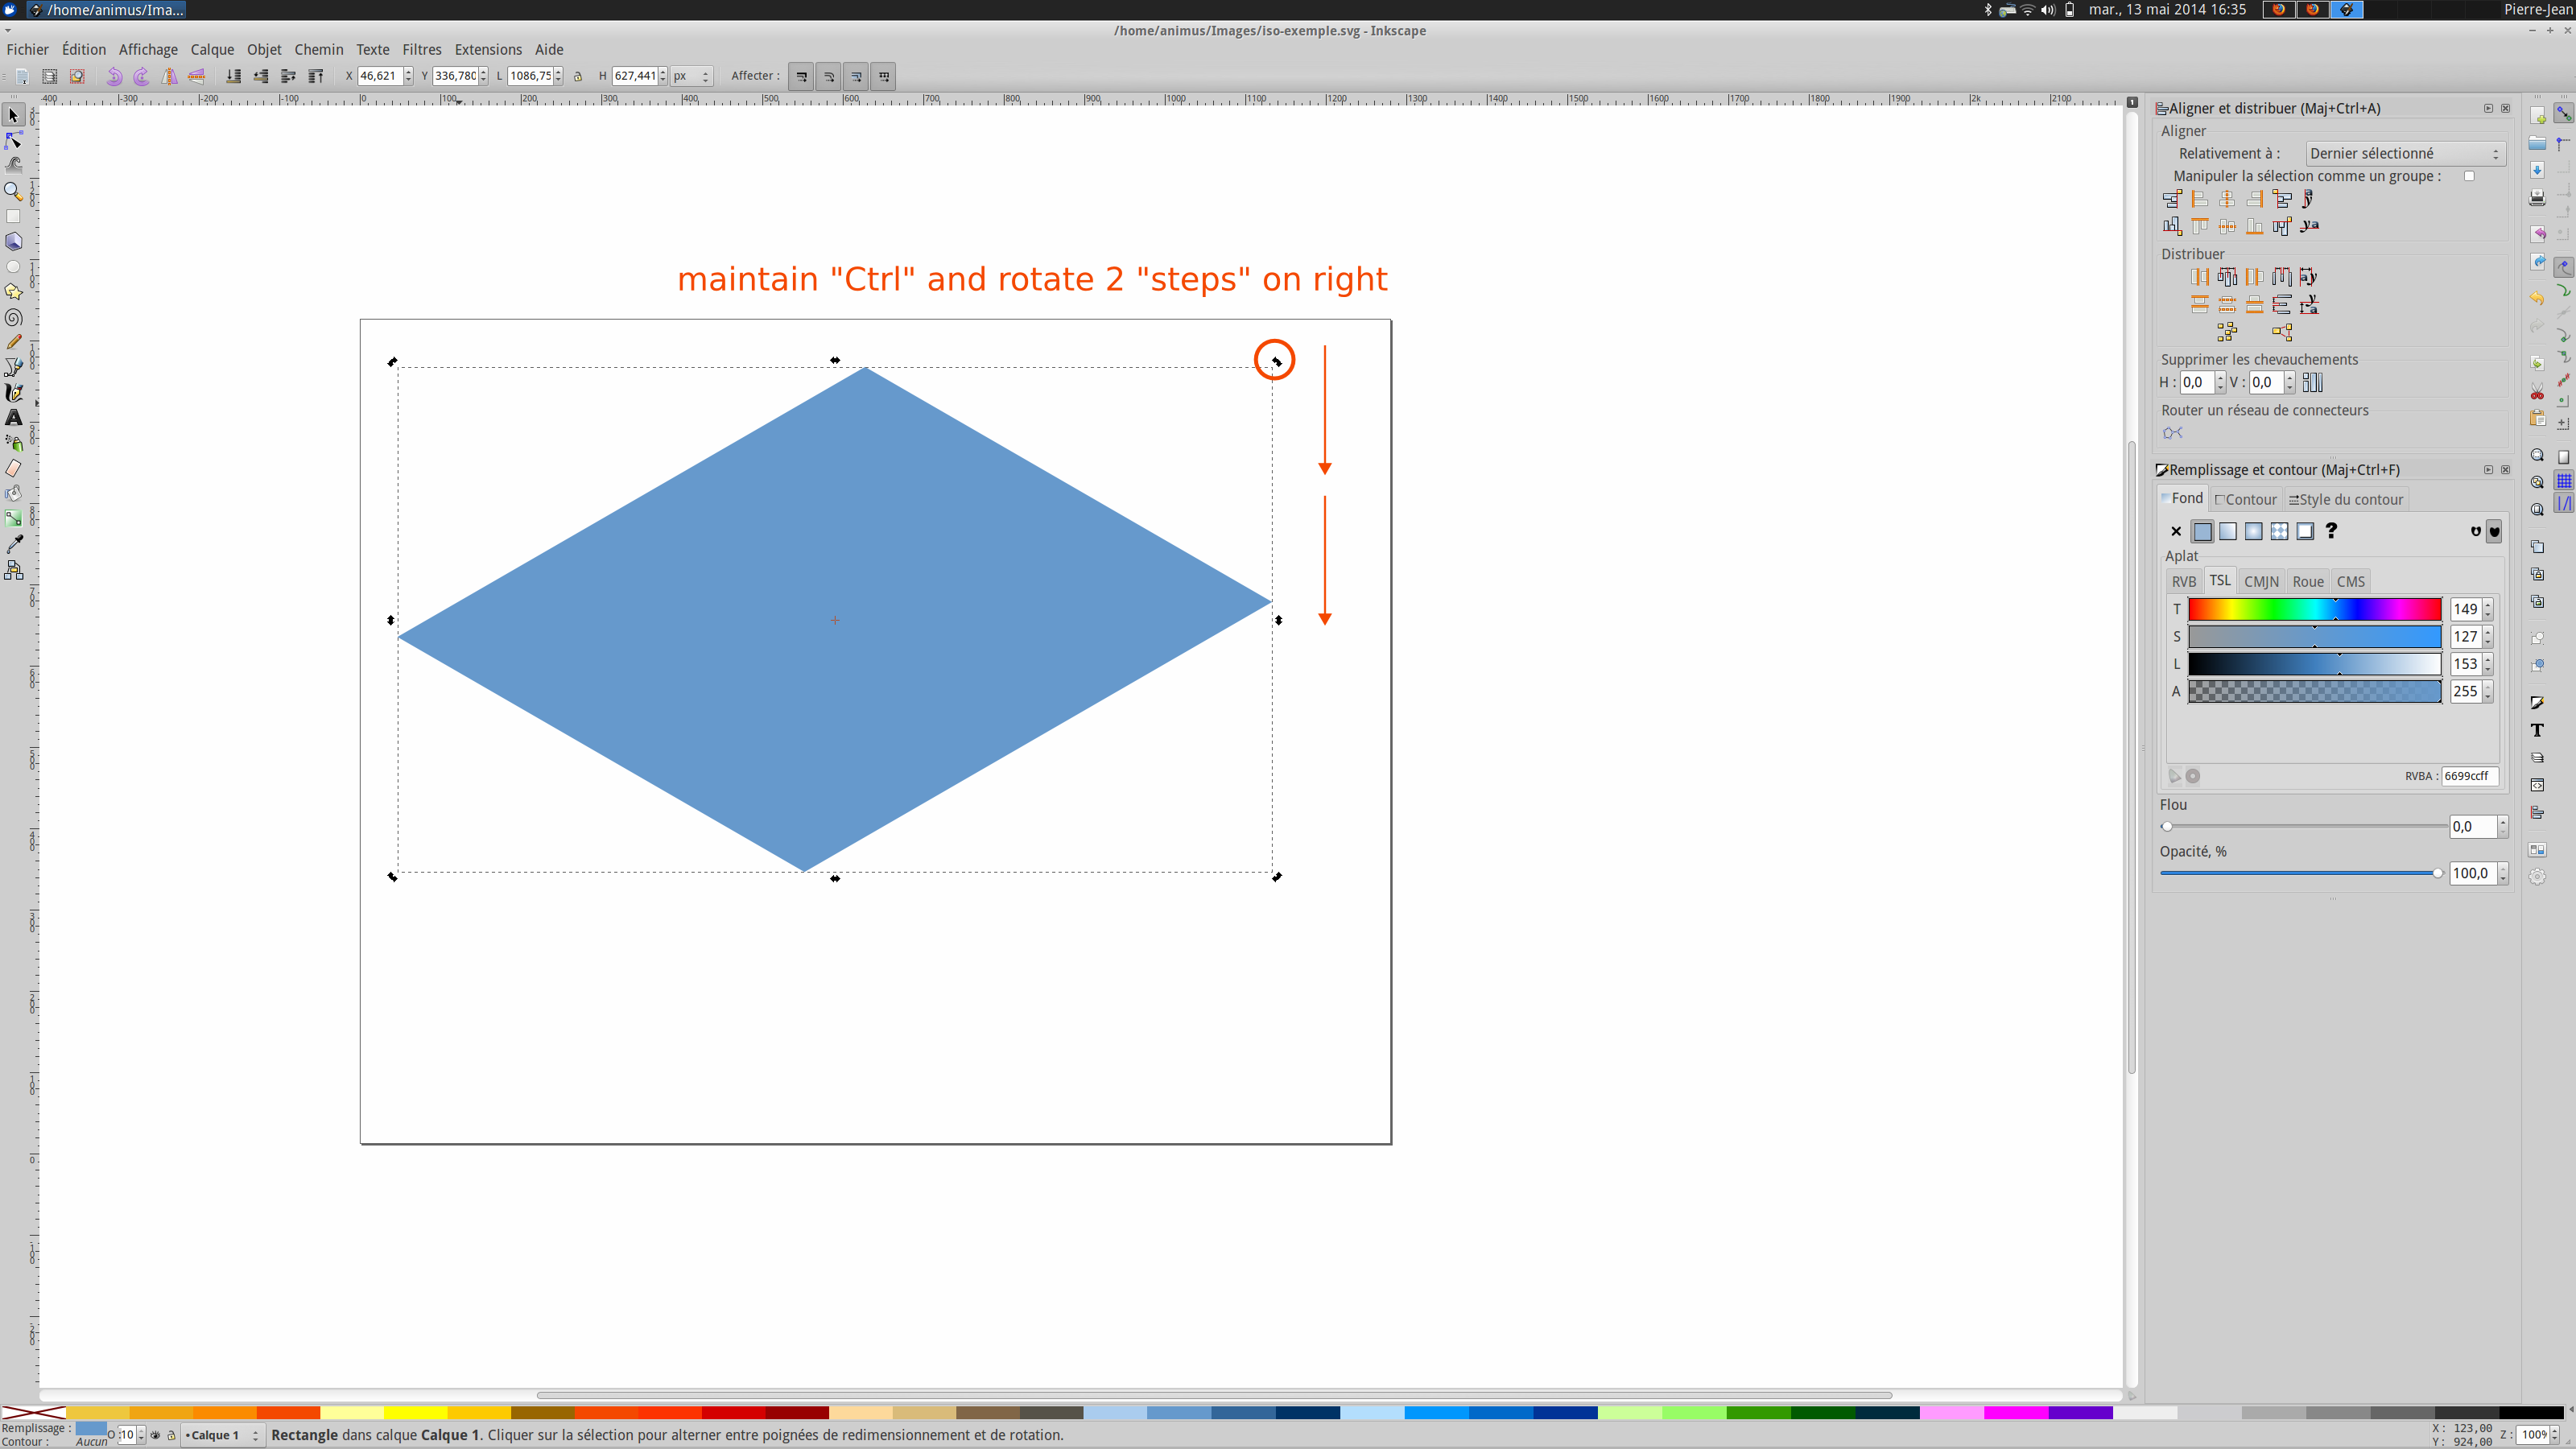Open the Filtres menu
Screen dimensions: 2576x1449
pos(421,47)
